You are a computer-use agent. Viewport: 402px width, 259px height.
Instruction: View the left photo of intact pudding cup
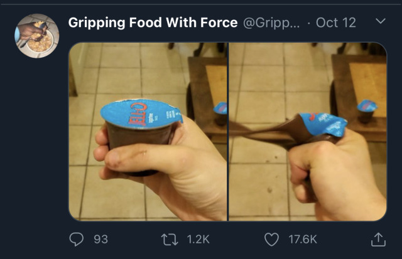pyautogui.click(x=148, y=132)
